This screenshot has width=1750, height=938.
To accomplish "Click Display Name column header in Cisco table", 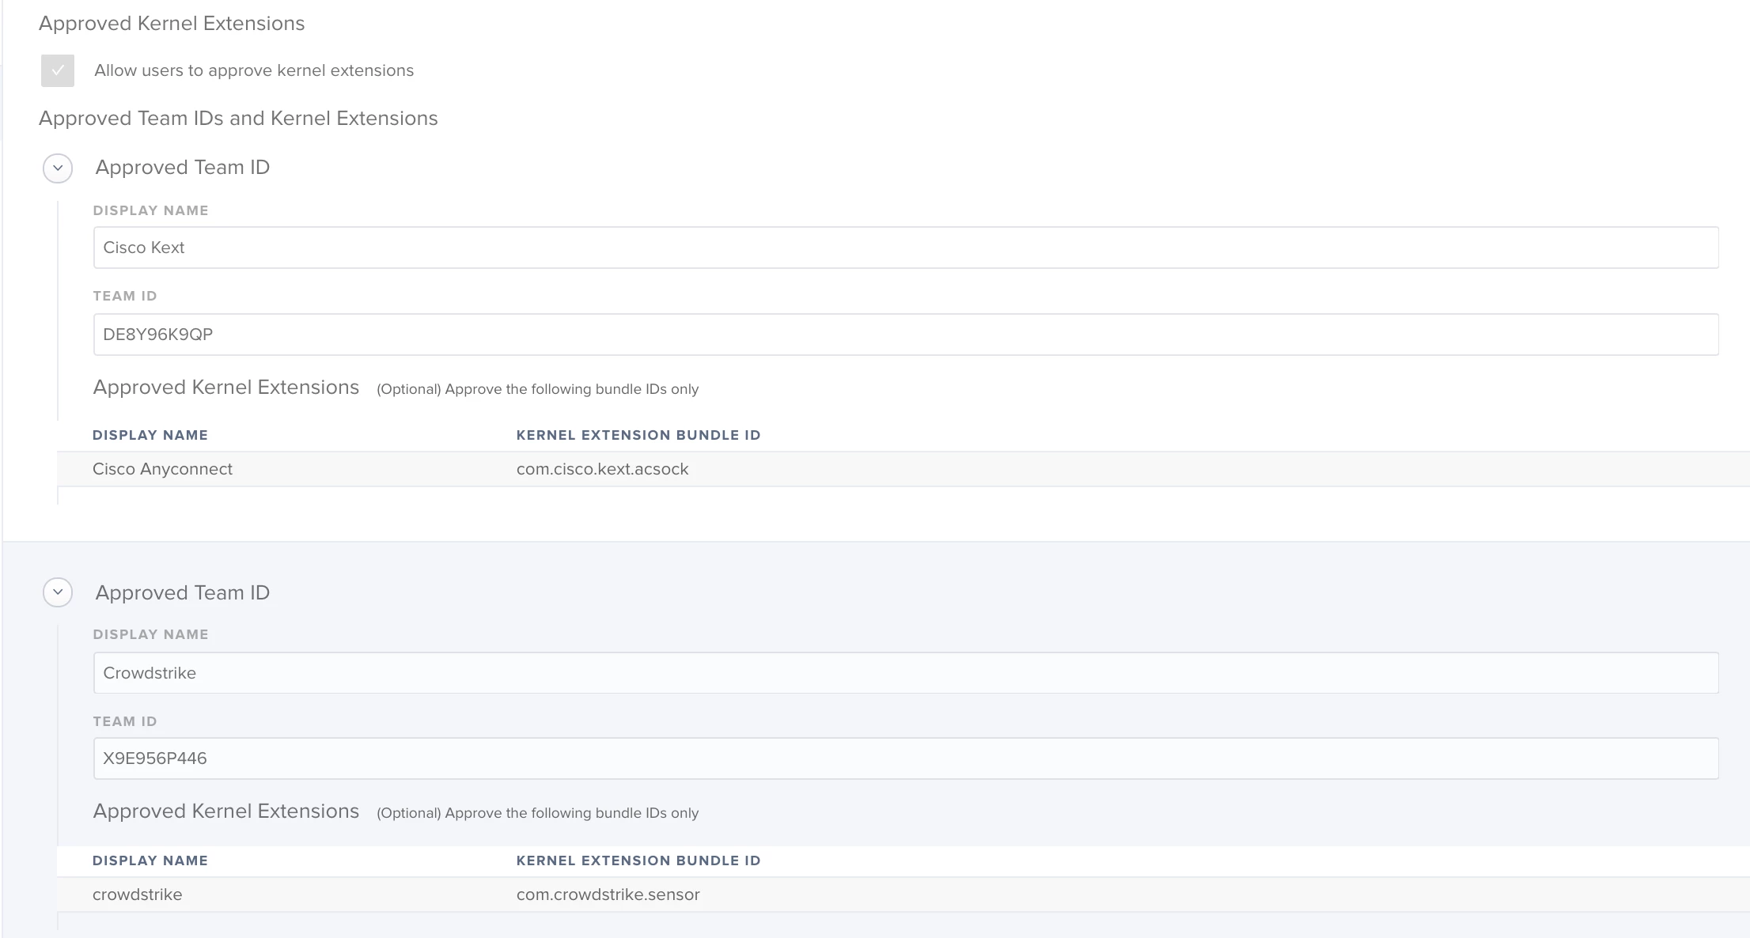I will tap(150, 435).
